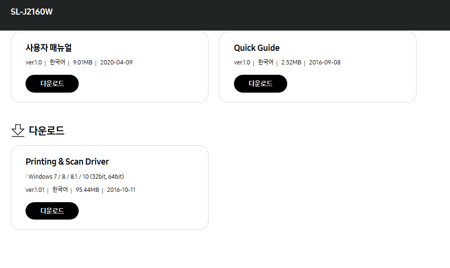Select the 9.01MB file size text
This screenshot has width=450, height=268.
(83, 63)
